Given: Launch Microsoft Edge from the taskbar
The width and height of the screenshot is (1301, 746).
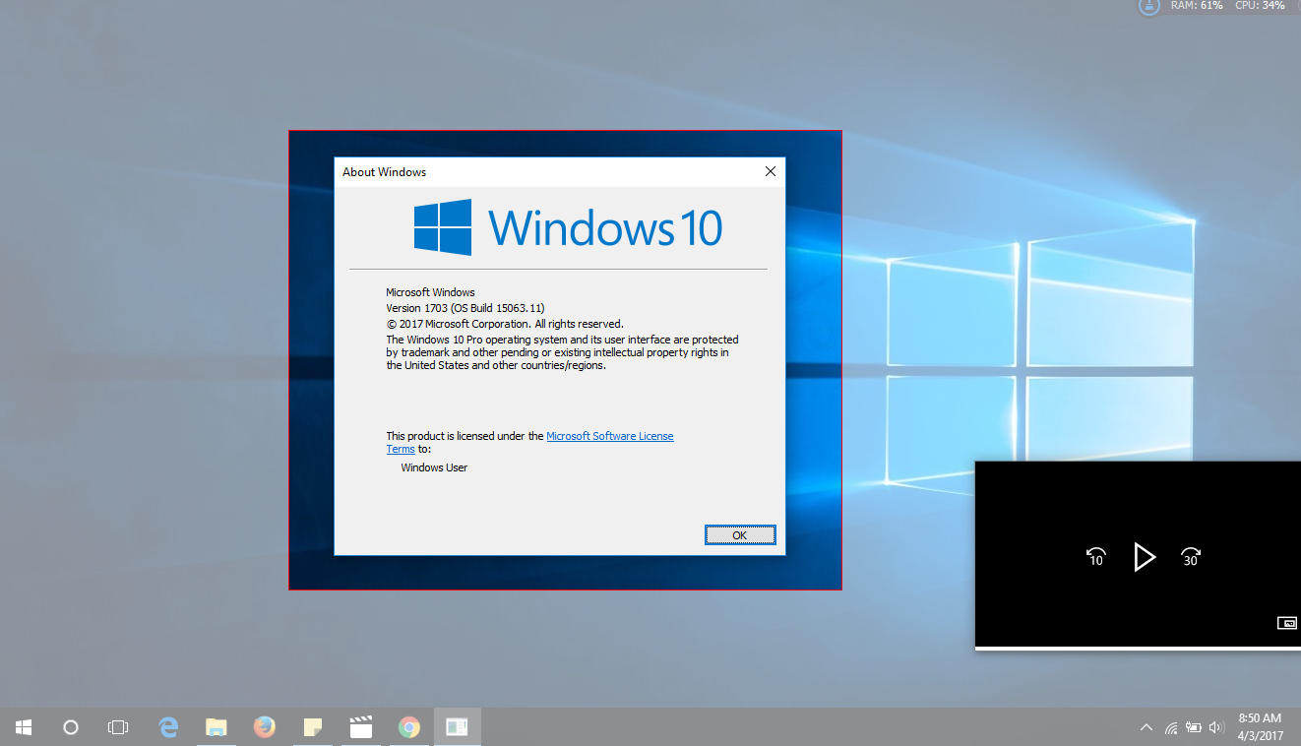Looking at the screenshot, I should pyautogui.click(x=168, y=727).
